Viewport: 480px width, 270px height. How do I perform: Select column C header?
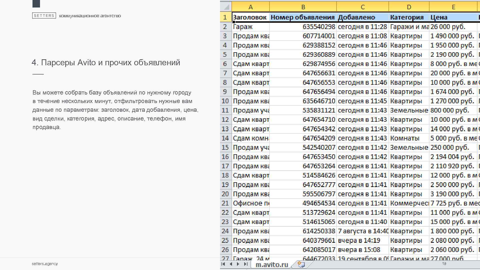click(x=362, y=7)
